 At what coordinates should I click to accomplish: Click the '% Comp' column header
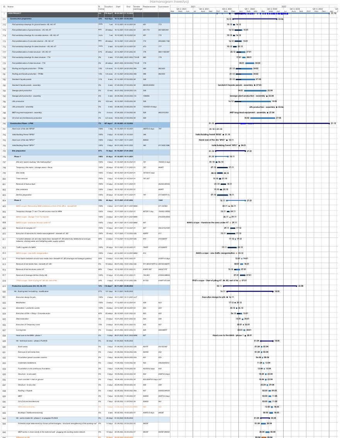101,8
